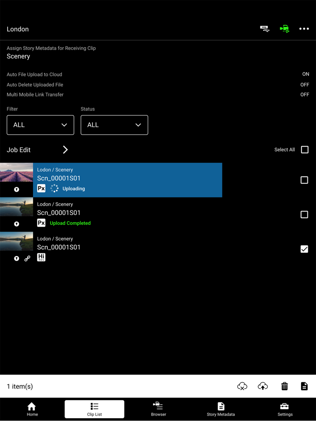Click the spinning upload progress indicator
The width and height of the screenshot is (316, 421).
(54, 188)
